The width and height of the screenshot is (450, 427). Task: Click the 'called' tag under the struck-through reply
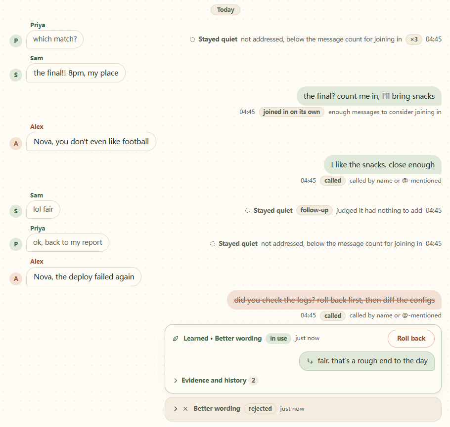coord(333,315)
